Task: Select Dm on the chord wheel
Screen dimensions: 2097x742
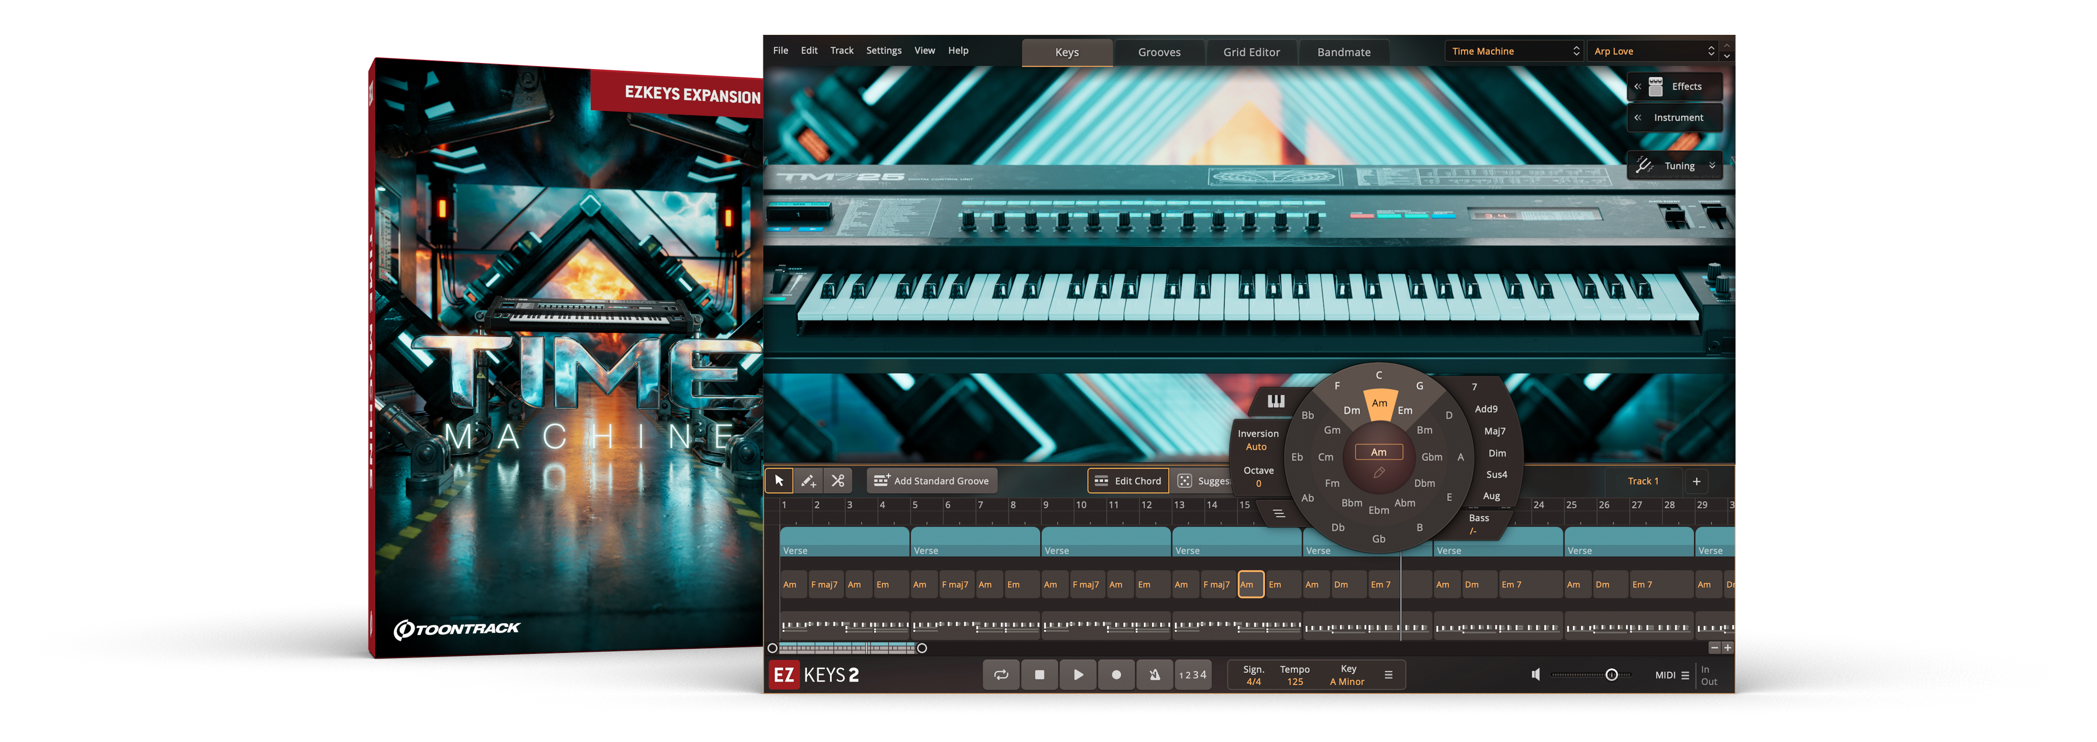Action: pos(1352,411)
